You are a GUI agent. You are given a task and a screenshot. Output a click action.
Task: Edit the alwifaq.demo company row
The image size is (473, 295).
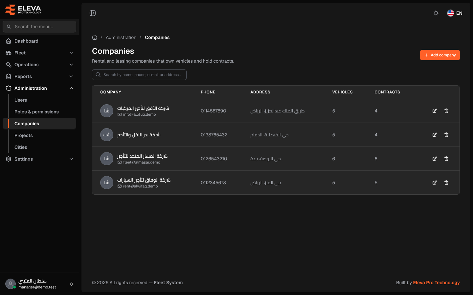coord(435,183)
